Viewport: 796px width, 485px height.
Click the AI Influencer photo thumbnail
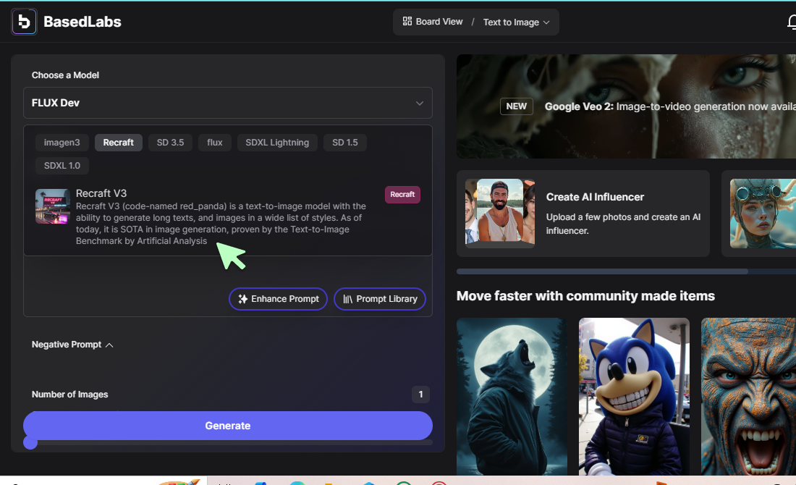(x=500, y=213)
